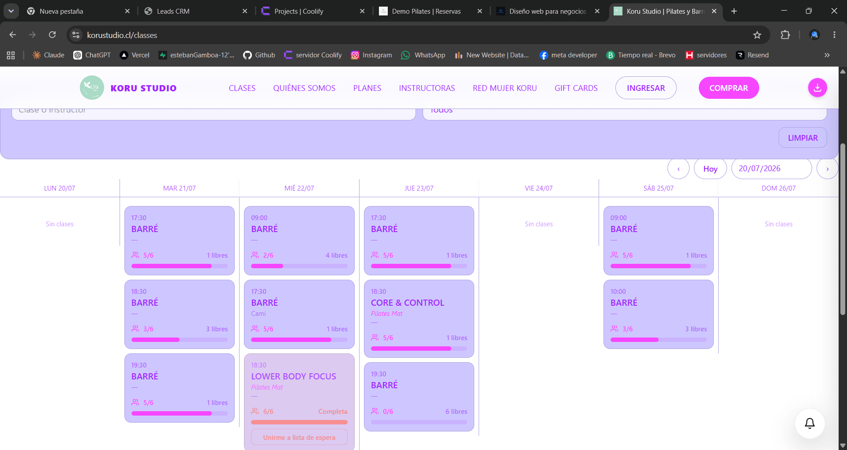Click the page vertical scrollbar

click(843, 229)
